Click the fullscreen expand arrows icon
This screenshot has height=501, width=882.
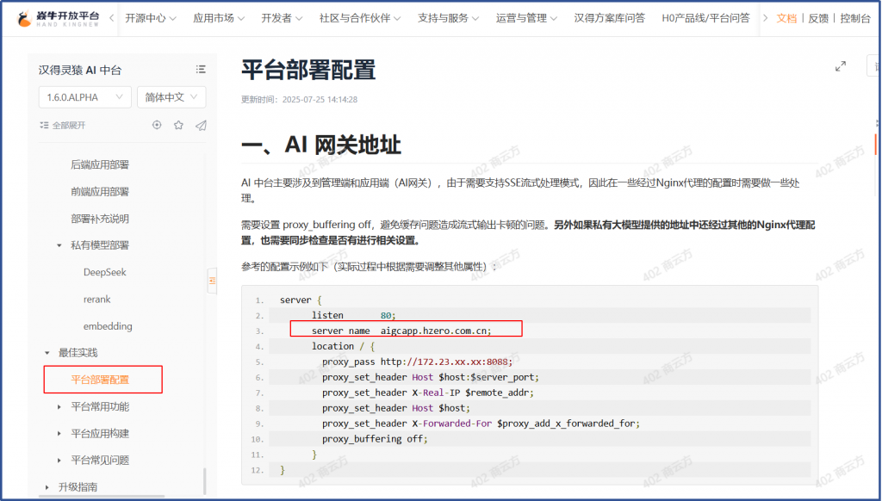[841, 67]
